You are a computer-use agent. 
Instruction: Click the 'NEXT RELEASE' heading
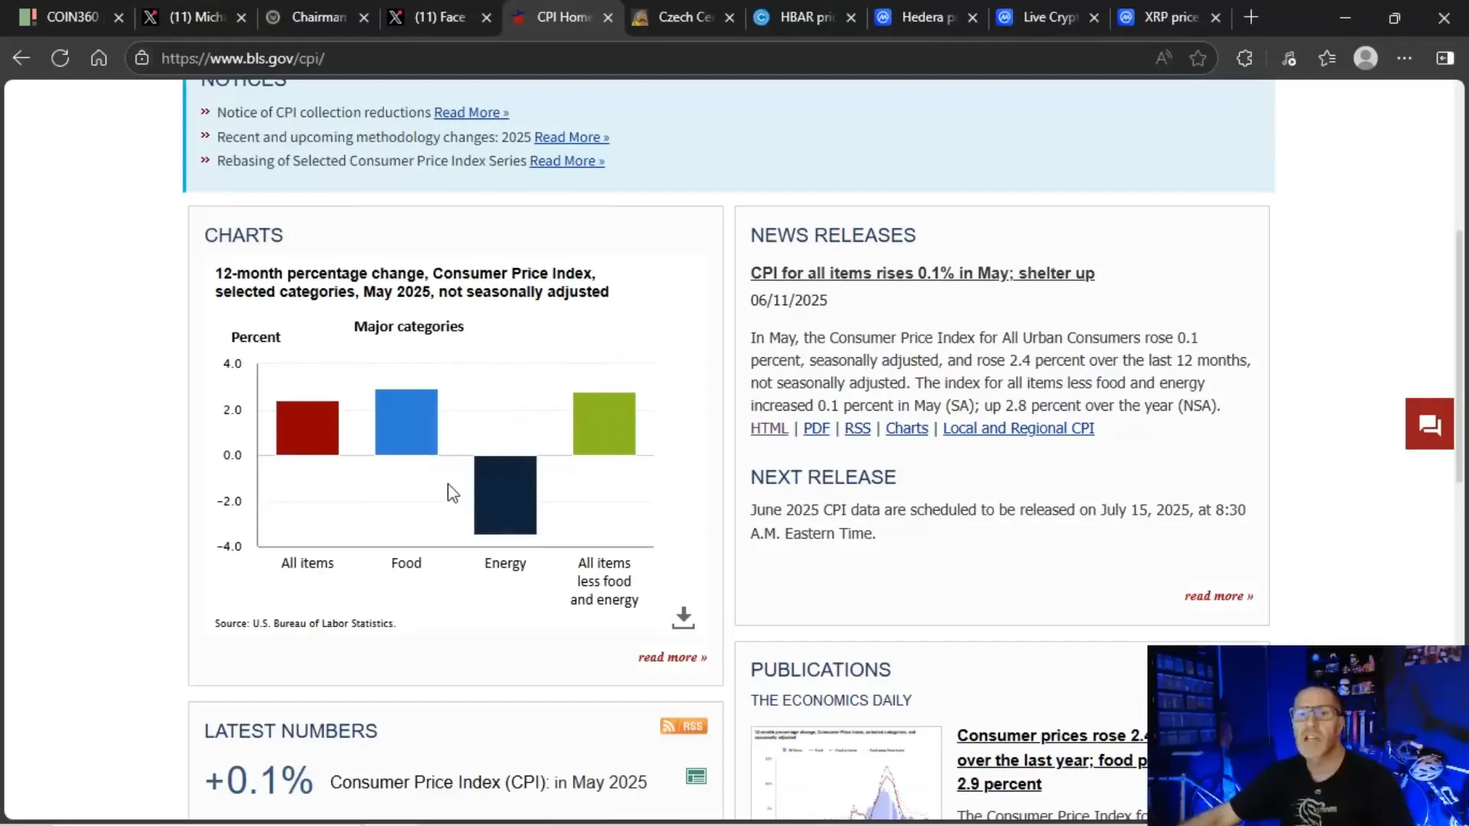point(822,477)
